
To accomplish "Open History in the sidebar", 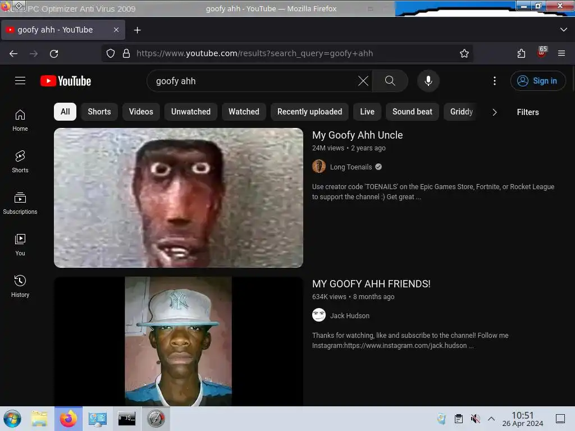I will [x=20, y=286].
